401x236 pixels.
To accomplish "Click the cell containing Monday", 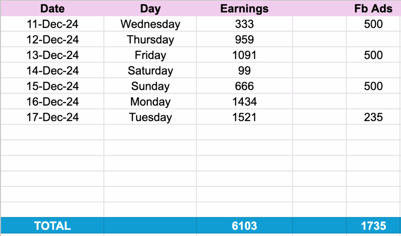I will click(x=150, y=102).
